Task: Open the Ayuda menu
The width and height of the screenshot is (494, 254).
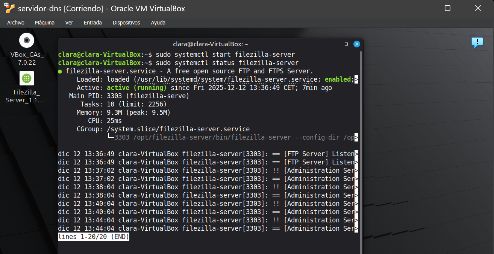Action: tap(158, 23)
